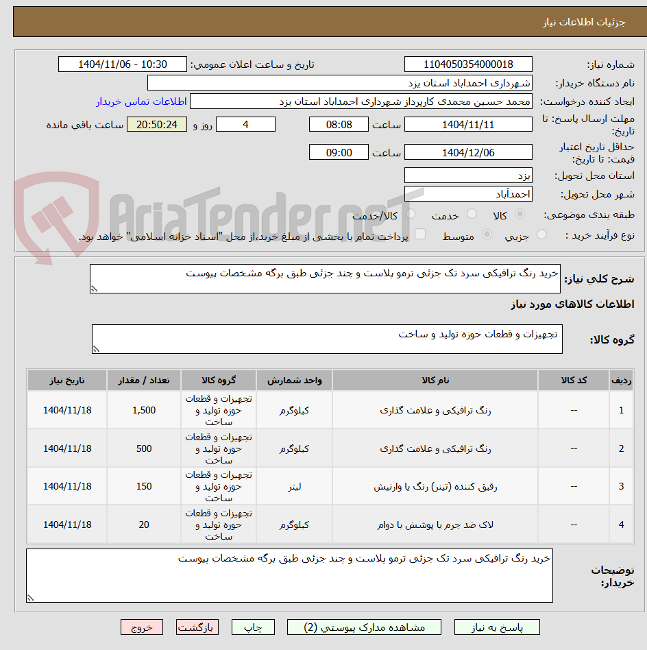Click the تاریخ نیاز column header
The width and height of the screenshot is (647, 650).
point(67,380)
